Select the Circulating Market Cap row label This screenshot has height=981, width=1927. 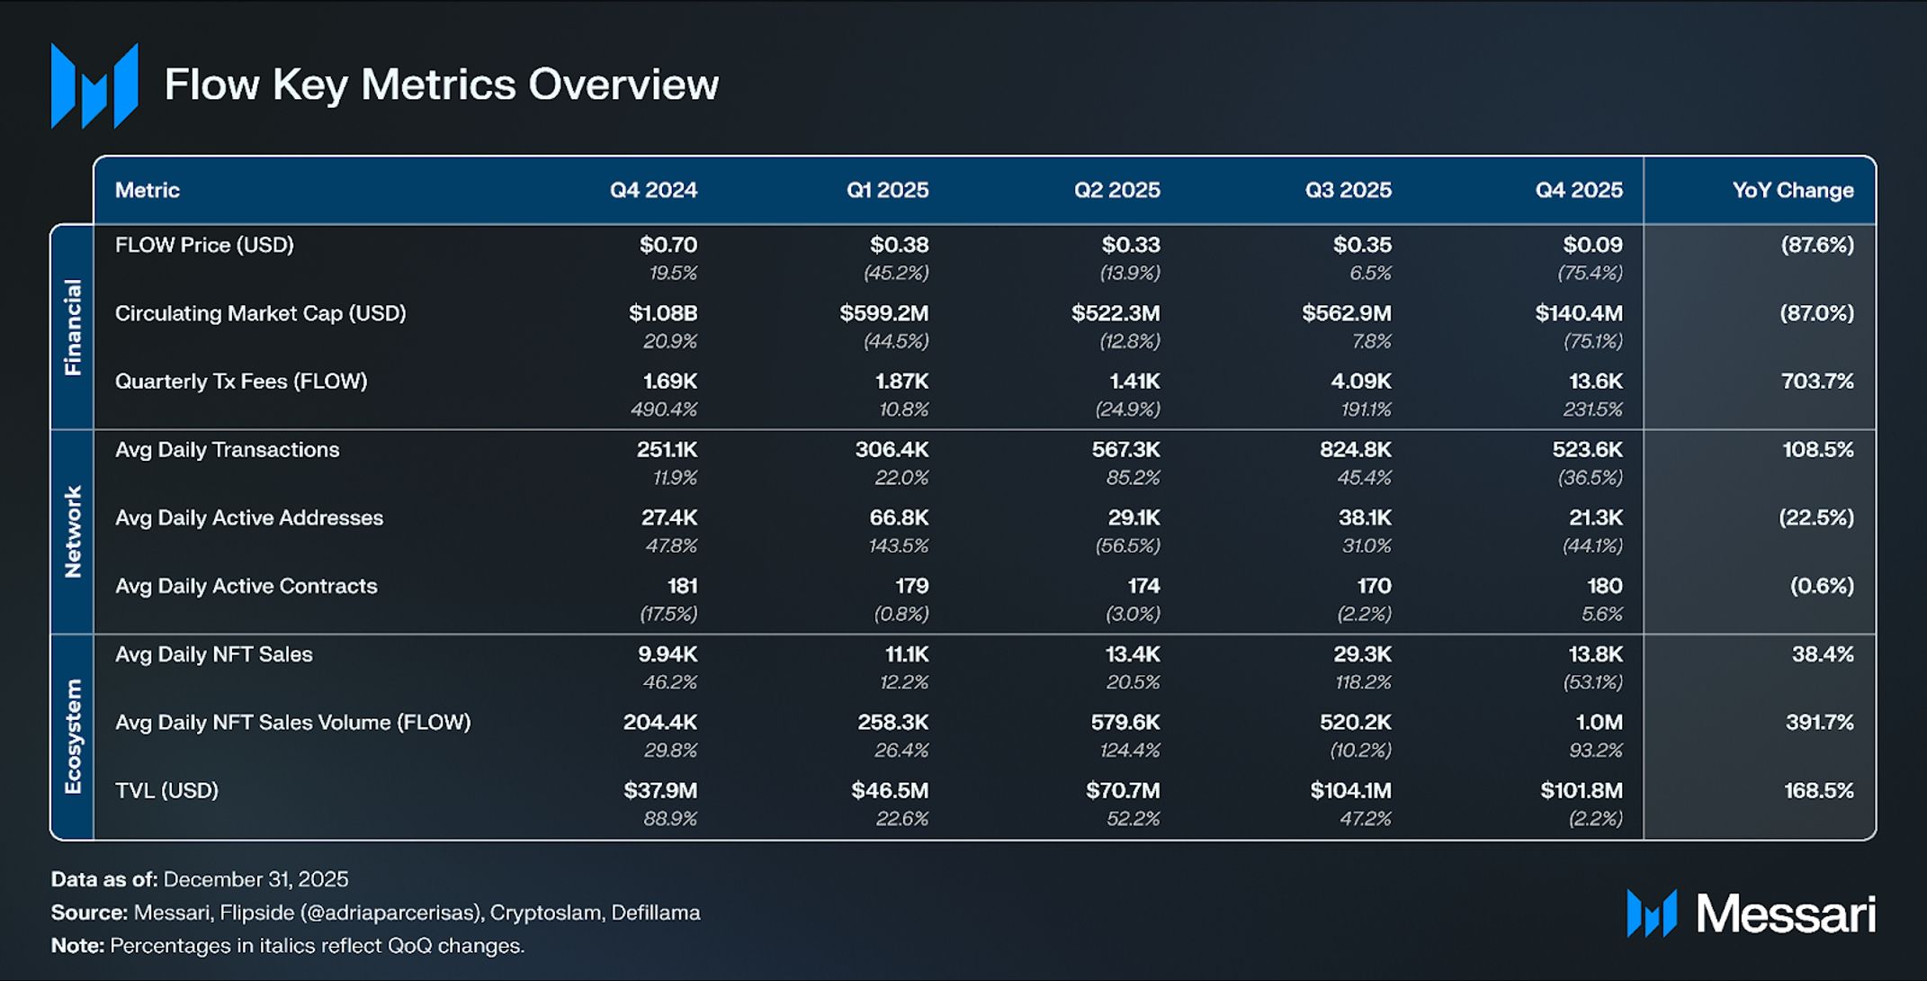tap(260, 313)
